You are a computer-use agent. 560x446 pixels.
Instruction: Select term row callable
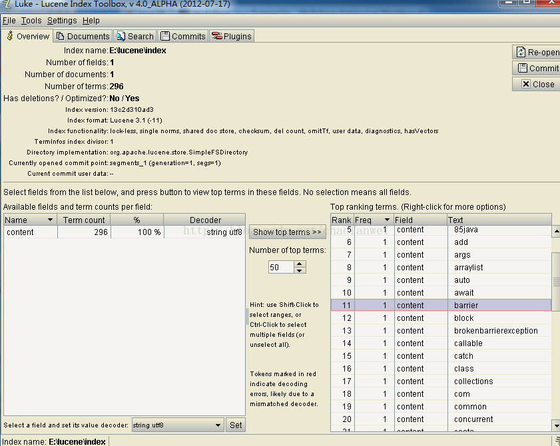tap(441, 343)
